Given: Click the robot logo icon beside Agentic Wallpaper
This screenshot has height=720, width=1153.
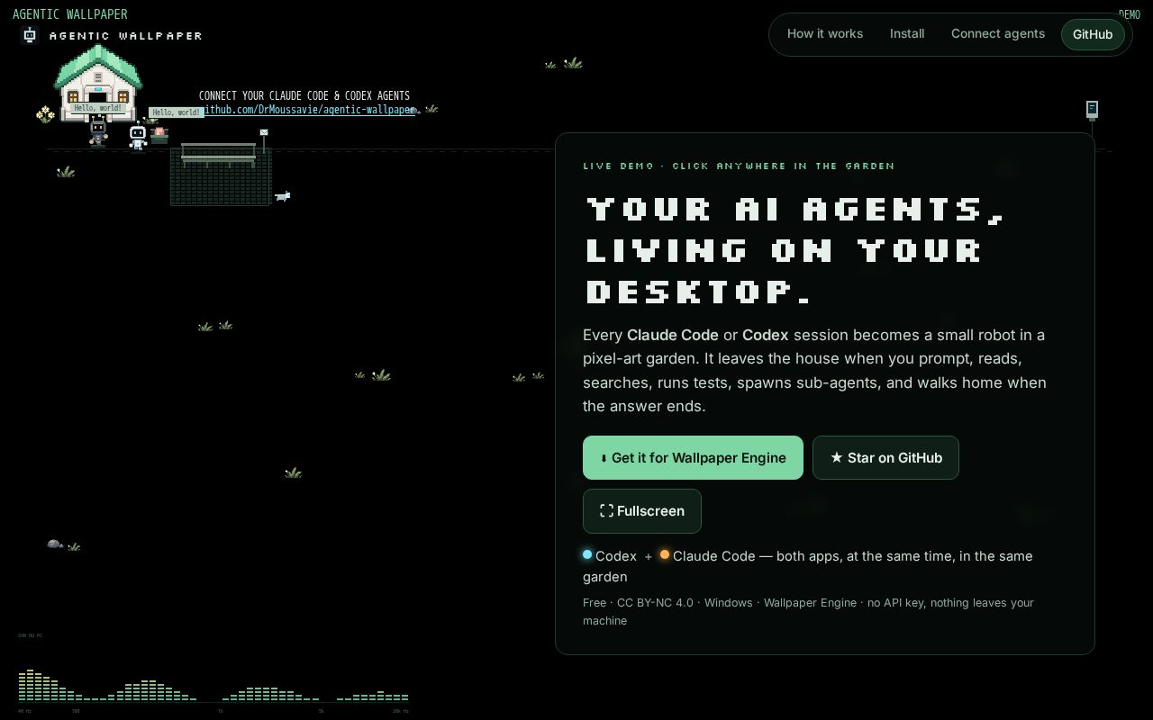Looking at the screenshot, I should (30, 35).
